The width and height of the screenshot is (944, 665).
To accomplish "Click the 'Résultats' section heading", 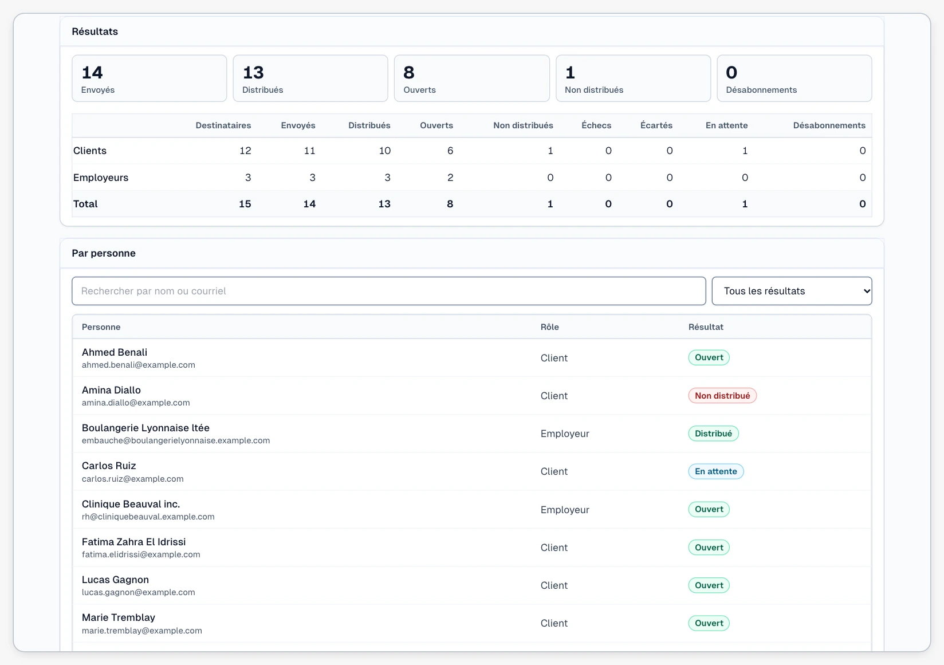I will (x=95, y=32).
